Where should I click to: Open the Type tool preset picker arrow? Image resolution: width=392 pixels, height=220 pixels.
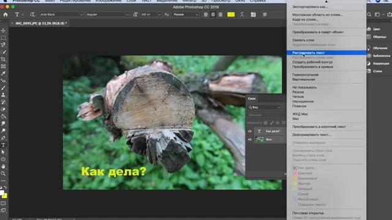click(23, 15)
